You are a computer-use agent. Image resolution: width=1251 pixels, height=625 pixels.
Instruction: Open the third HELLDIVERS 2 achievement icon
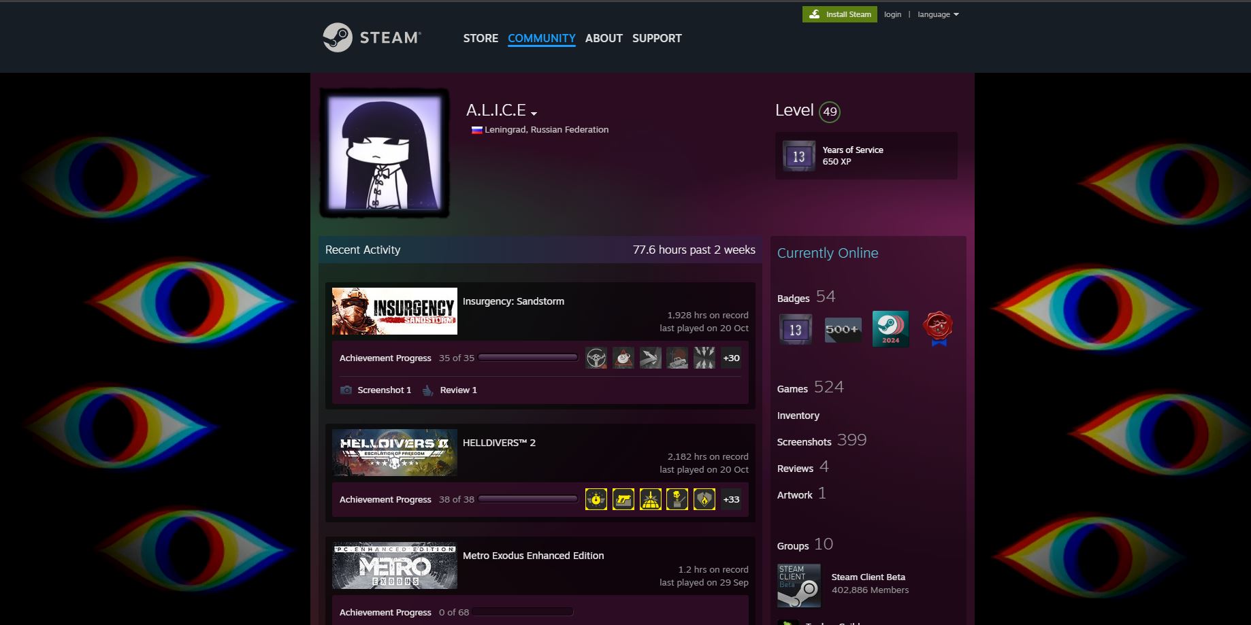651,499
